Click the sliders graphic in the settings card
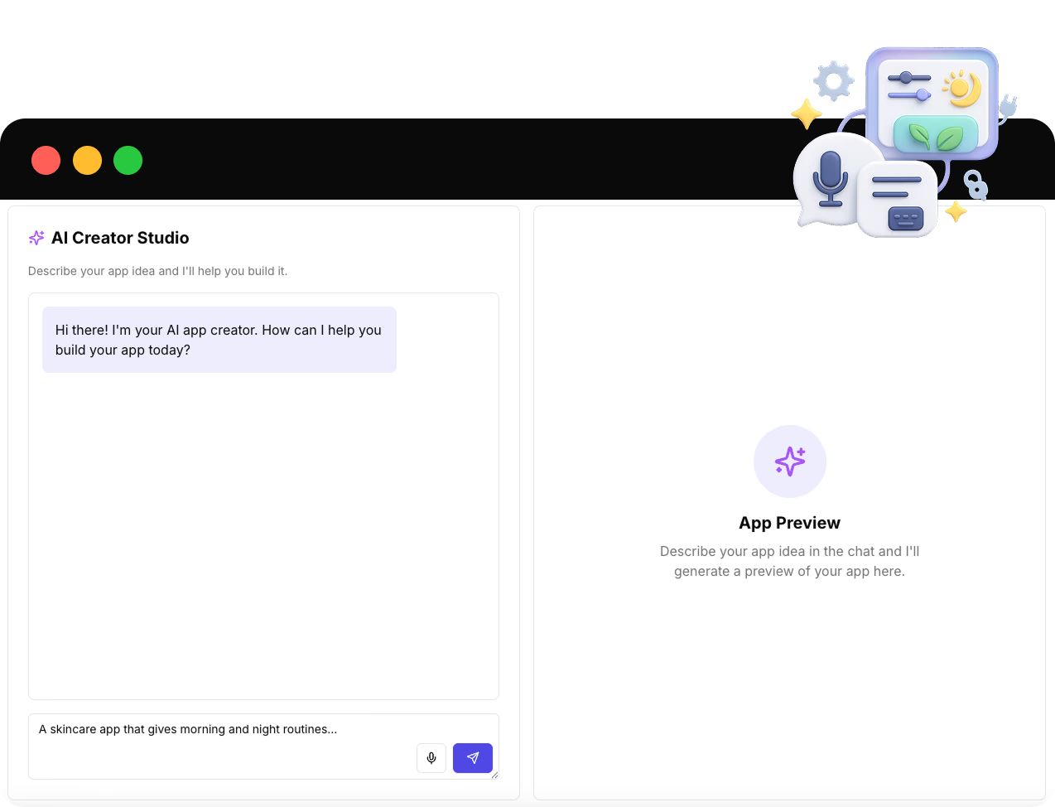This screenshot has width=1055, height=807. pos(908,87)
